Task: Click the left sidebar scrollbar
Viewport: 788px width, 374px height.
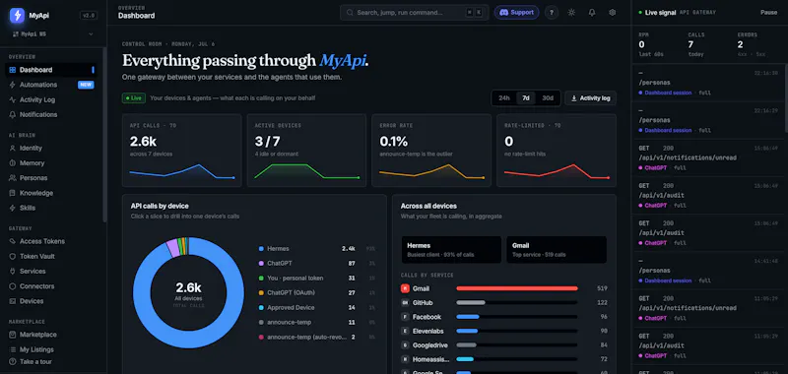Action: [x=104, y=135]
